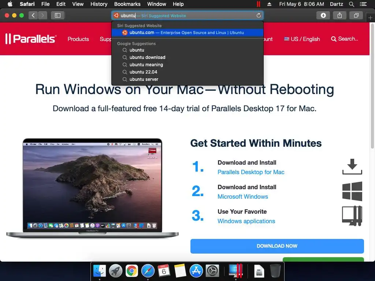Show Safari downloads
The image size is (375, 281).
coord(323,15)
